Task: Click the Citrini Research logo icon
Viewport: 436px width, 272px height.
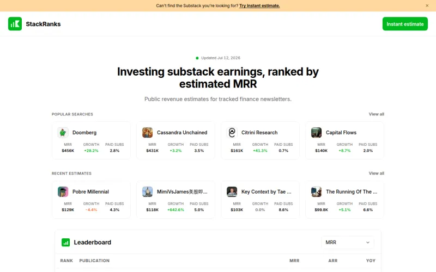Action: coord(232,132)
